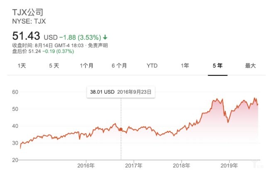Image resolution: width=274 pixels, height=181 pixels.
Task: Click the 2019年 axis label
Action: [x=230, y=165]
